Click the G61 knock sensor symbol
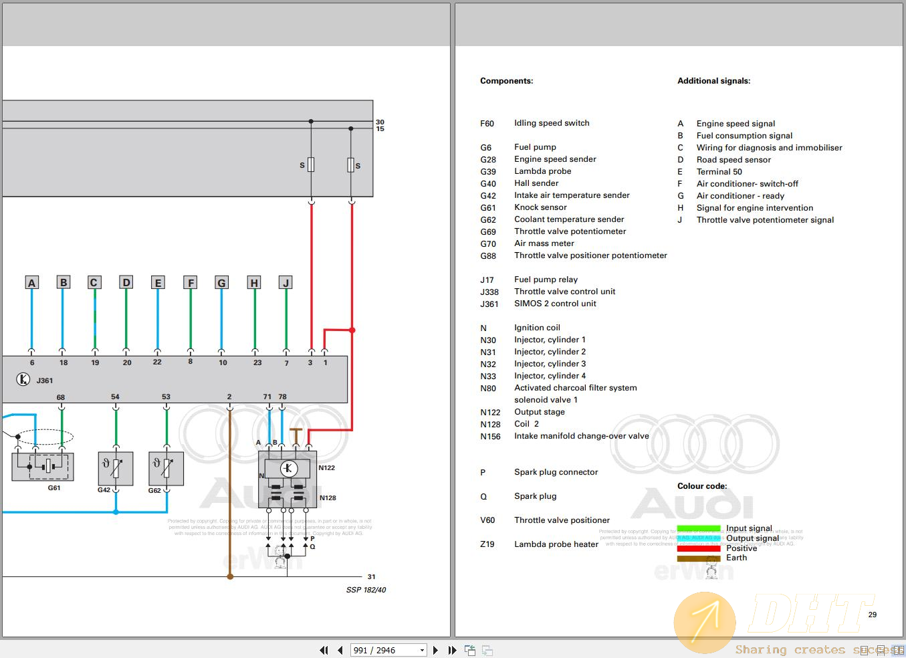Viewport: 906px width, 658px height. (43, 466)
